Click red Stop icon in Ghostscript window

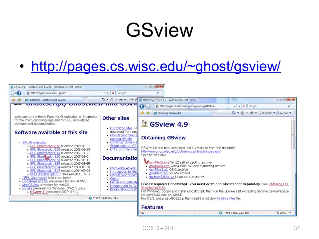[x=113, y=93]
